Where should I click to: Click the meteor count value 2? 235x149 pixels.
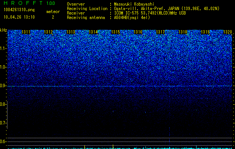coord(53,17)
